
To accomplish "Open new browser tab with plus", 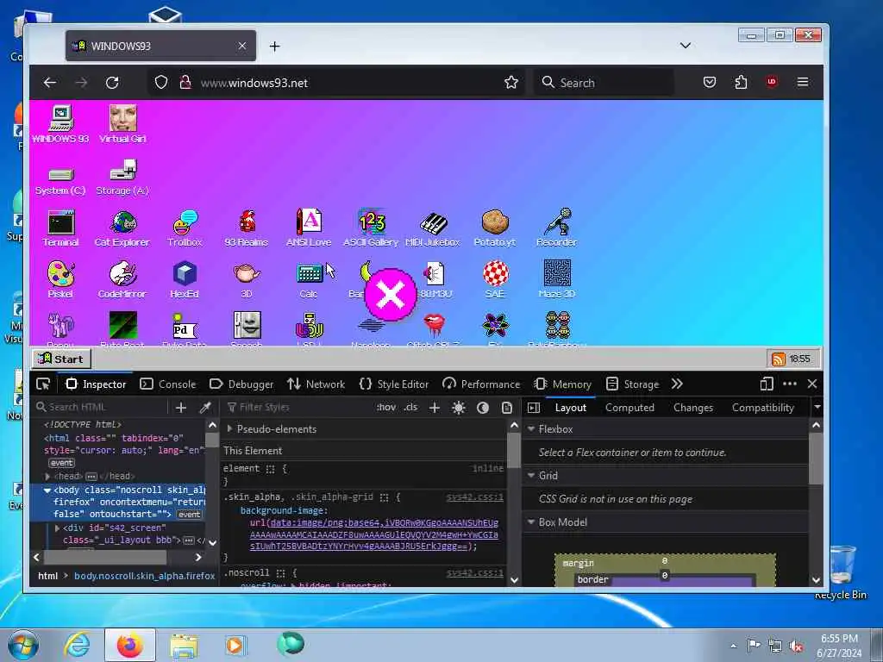I will pyautogui.click(x=275, y=47).
